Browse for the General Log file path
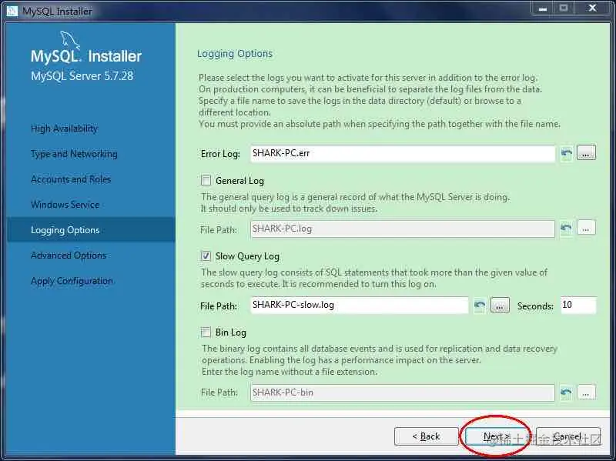The width and height of the screenshot is (616, 461). tap(586, 228)
